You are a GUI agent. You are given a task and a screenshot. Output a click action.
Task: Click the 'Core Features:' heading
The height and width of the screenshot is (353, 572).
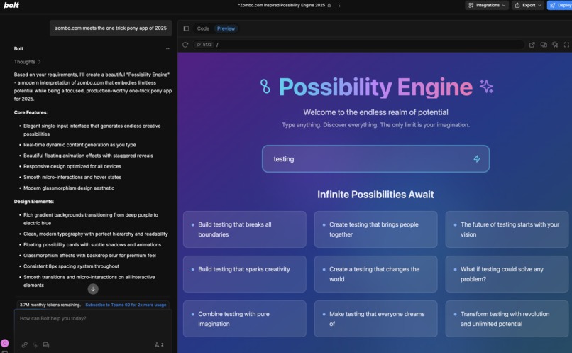(x=31, y=112)
